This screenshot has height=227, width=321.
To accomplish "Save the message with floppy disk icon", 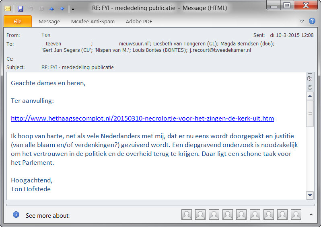I will click(x=21, y=9).
